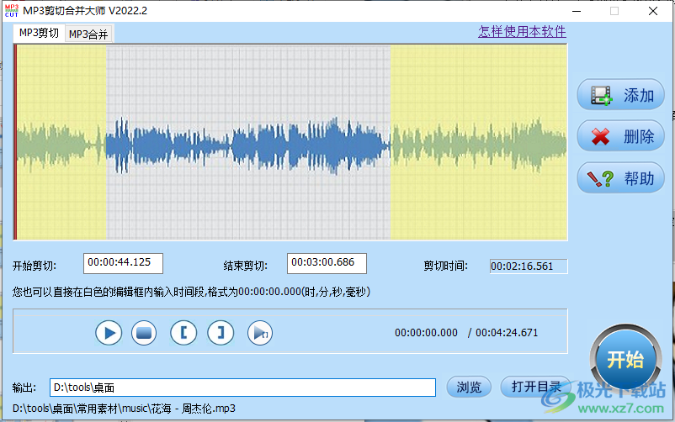
Task: Minimize the MP3剪切合并大师 window
Action: tap(576, 11)
